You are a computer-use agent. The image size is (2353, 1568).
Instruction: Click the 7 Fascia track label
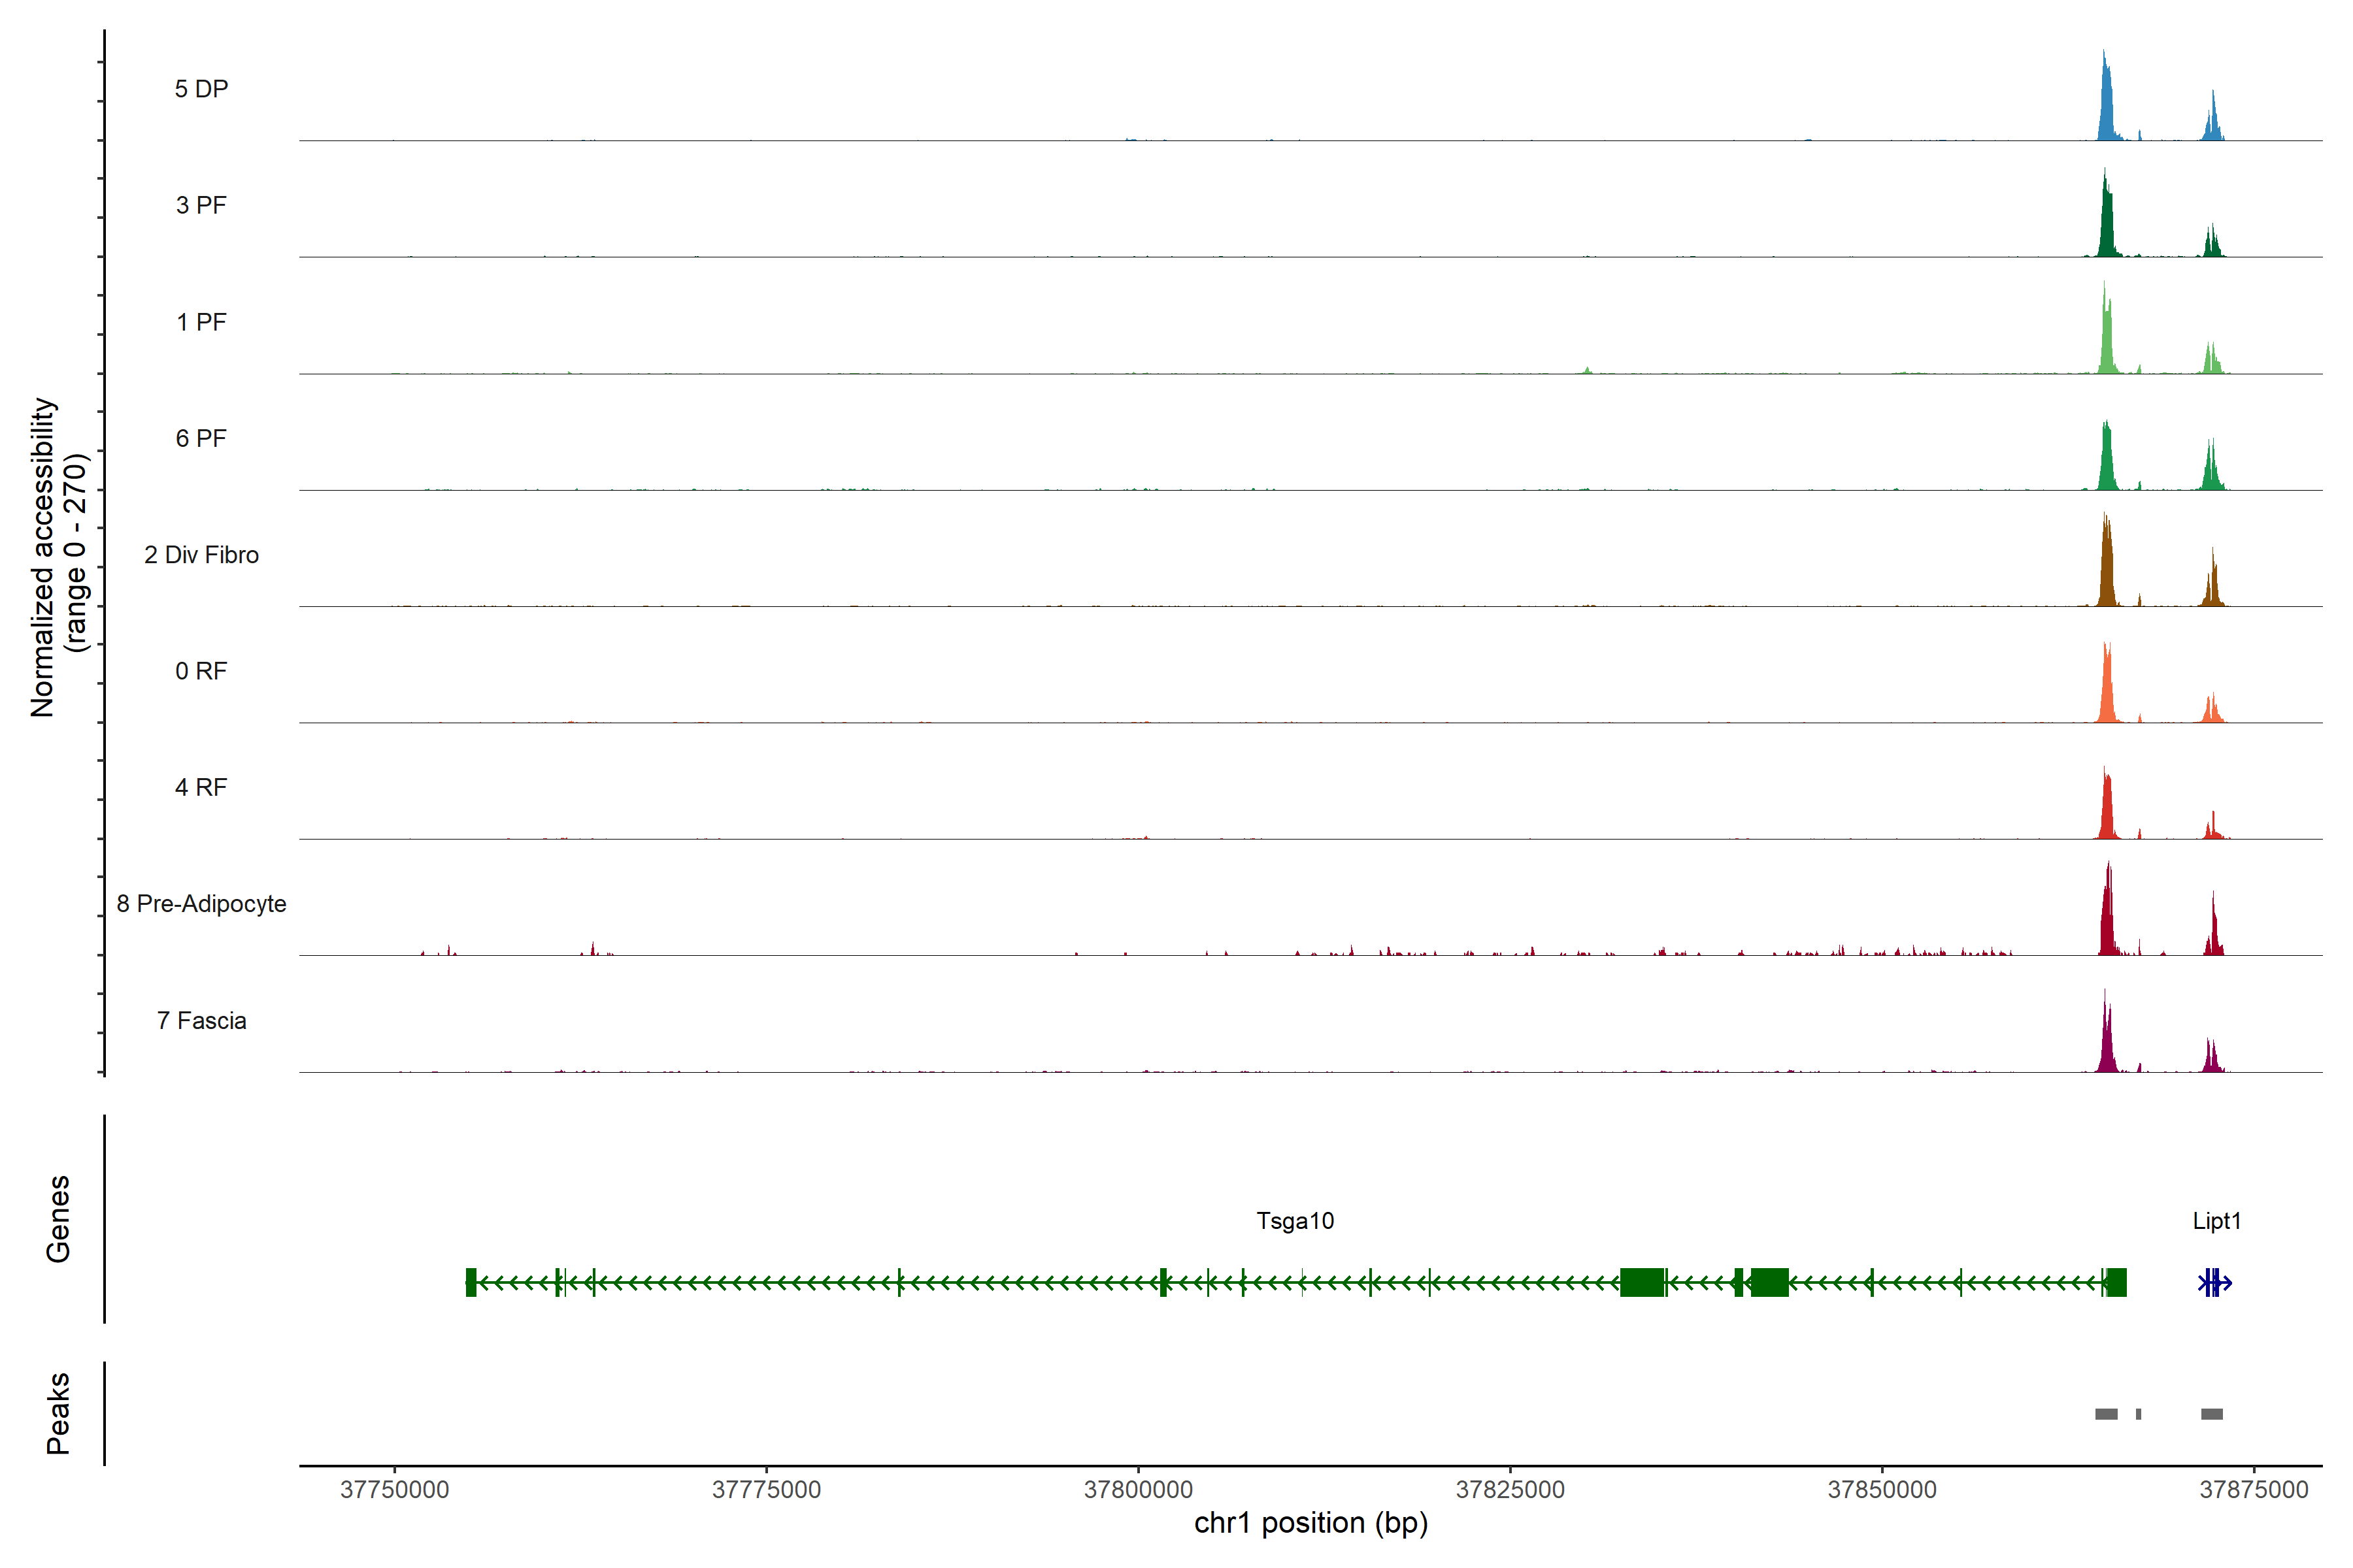(x=201, y=1020)
